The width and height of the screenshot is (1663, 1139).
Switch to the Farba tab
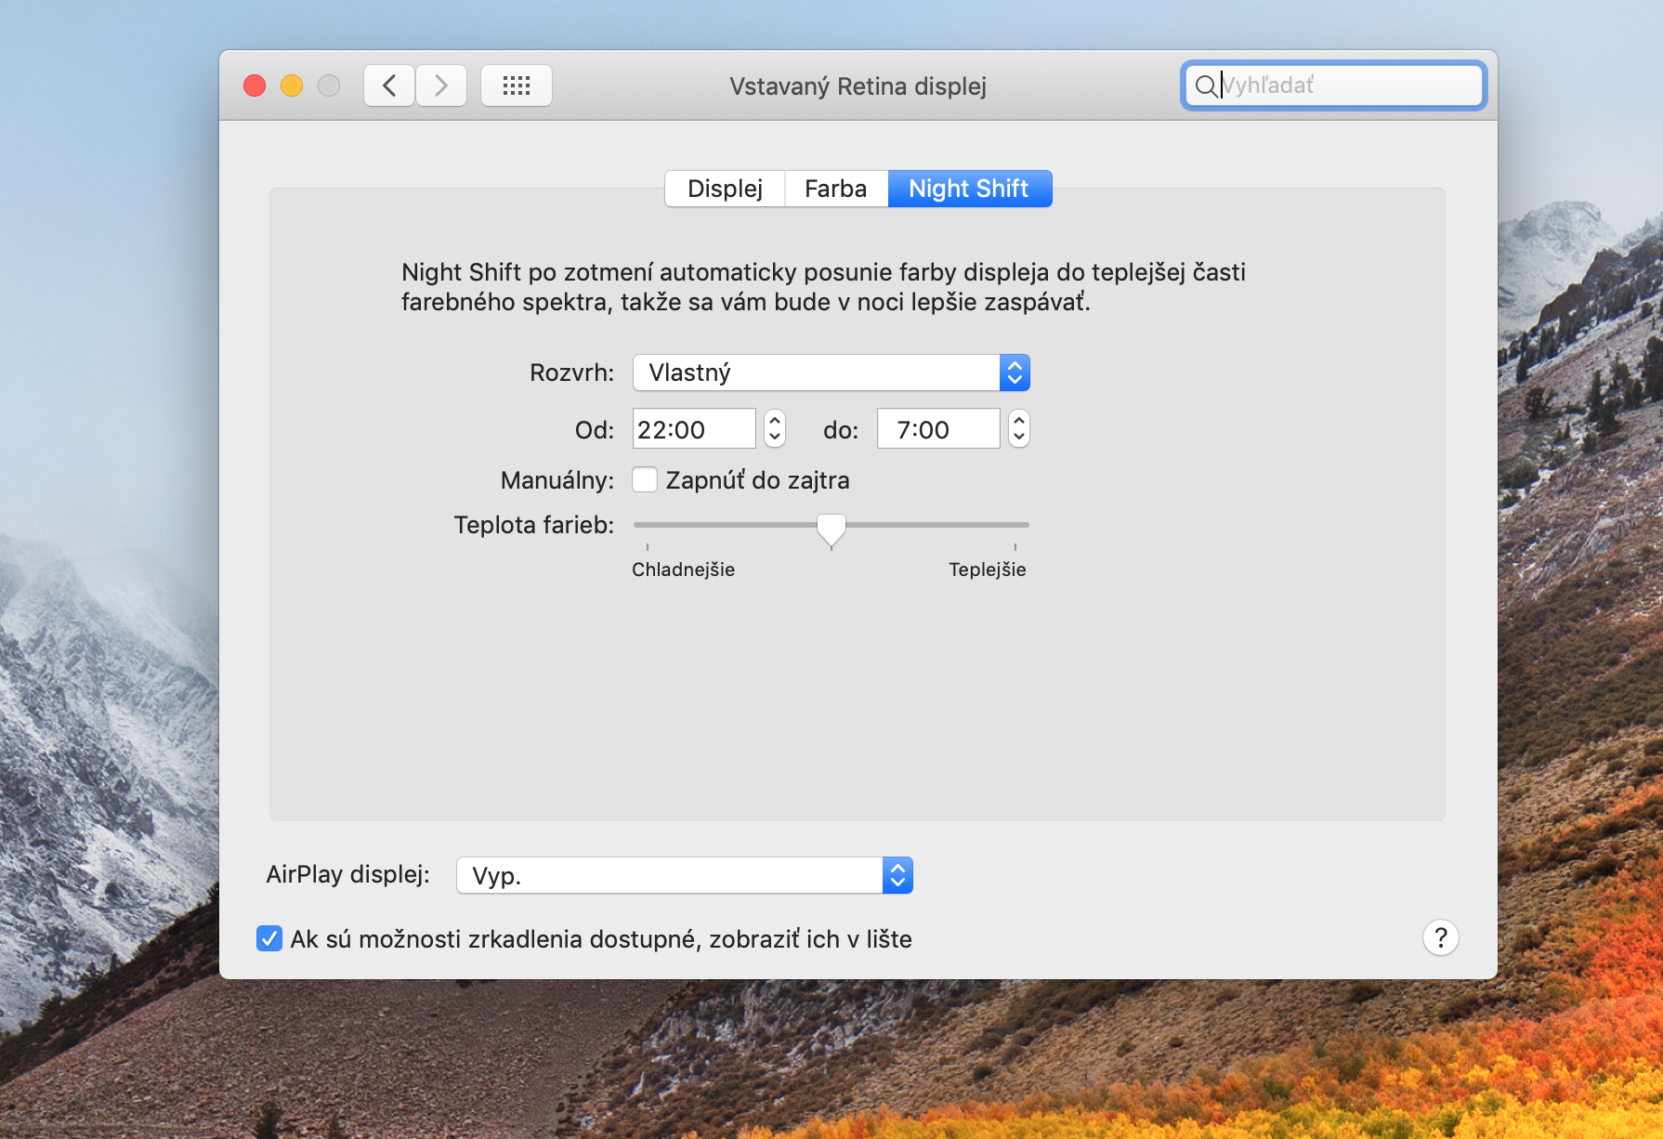click(x=836, y=189)
